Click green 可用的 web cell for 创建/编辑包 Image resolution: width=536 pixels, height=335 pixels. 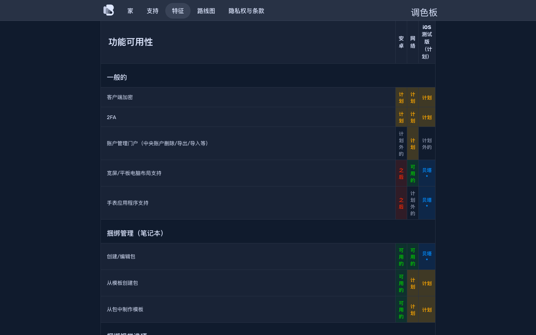point(413,257)
